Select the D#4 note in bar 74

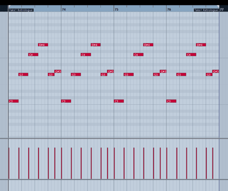point(96,45)
